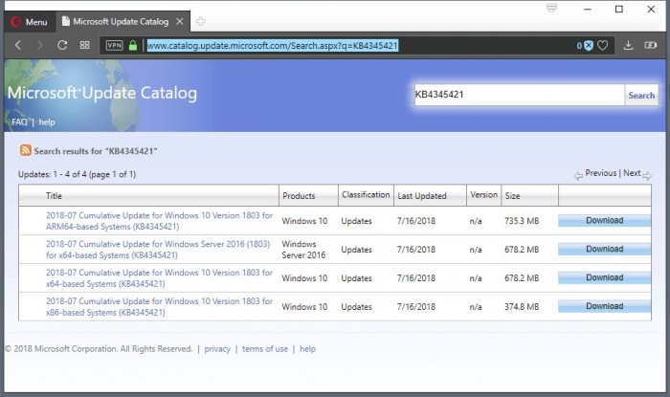Click the KB4345421 search input box
Image resolution: width=670 pixels, height=397 pixels.
click(x=519, y=95)
